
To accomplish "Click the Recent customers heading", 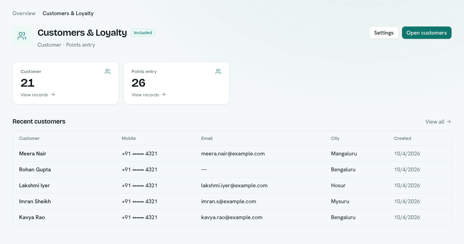I will tap(39, 122).
